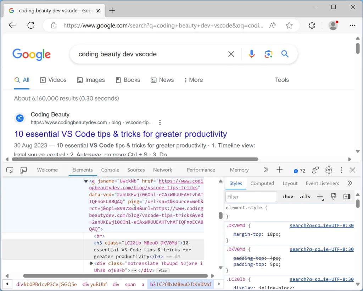The width and height of the screenshot is (363, 291).
Task: Open the Computed styles tab
Action: tap(262, 183)
